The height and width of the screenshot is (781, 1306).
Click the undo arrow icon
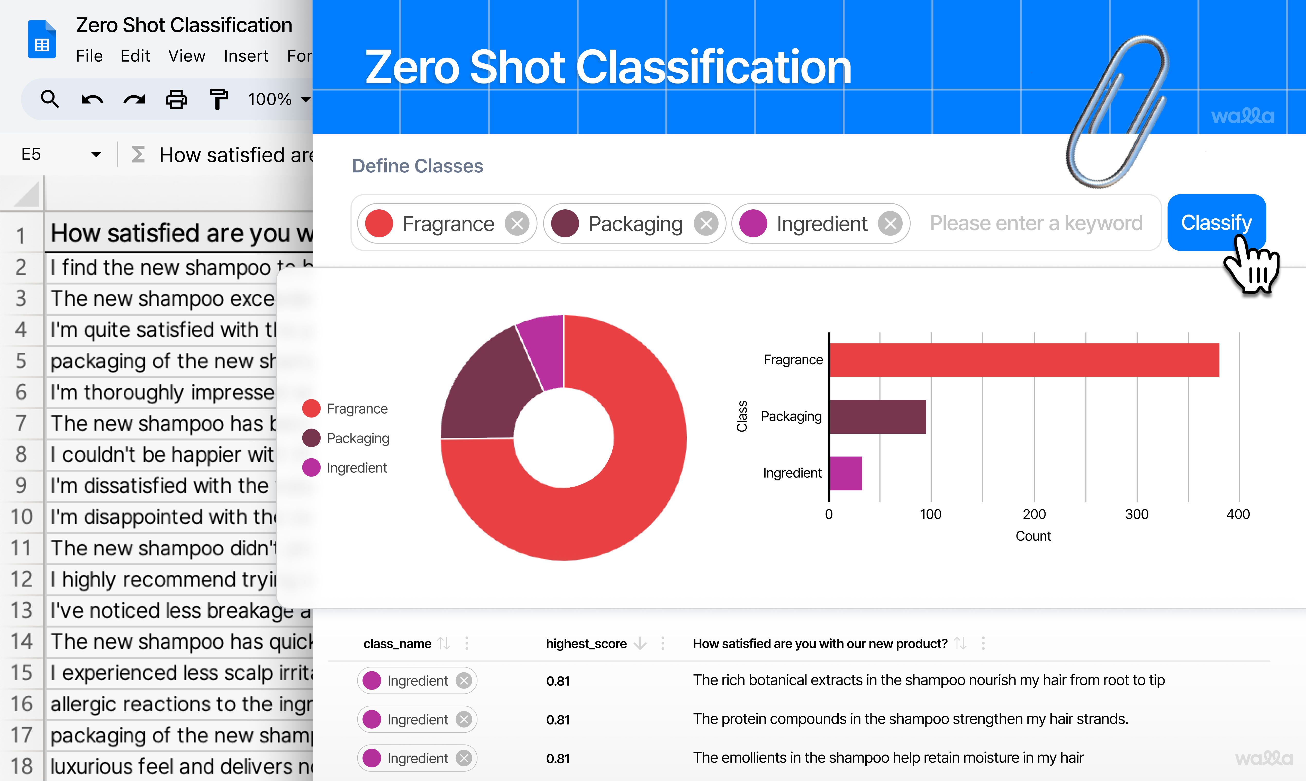tap(92, 99)
